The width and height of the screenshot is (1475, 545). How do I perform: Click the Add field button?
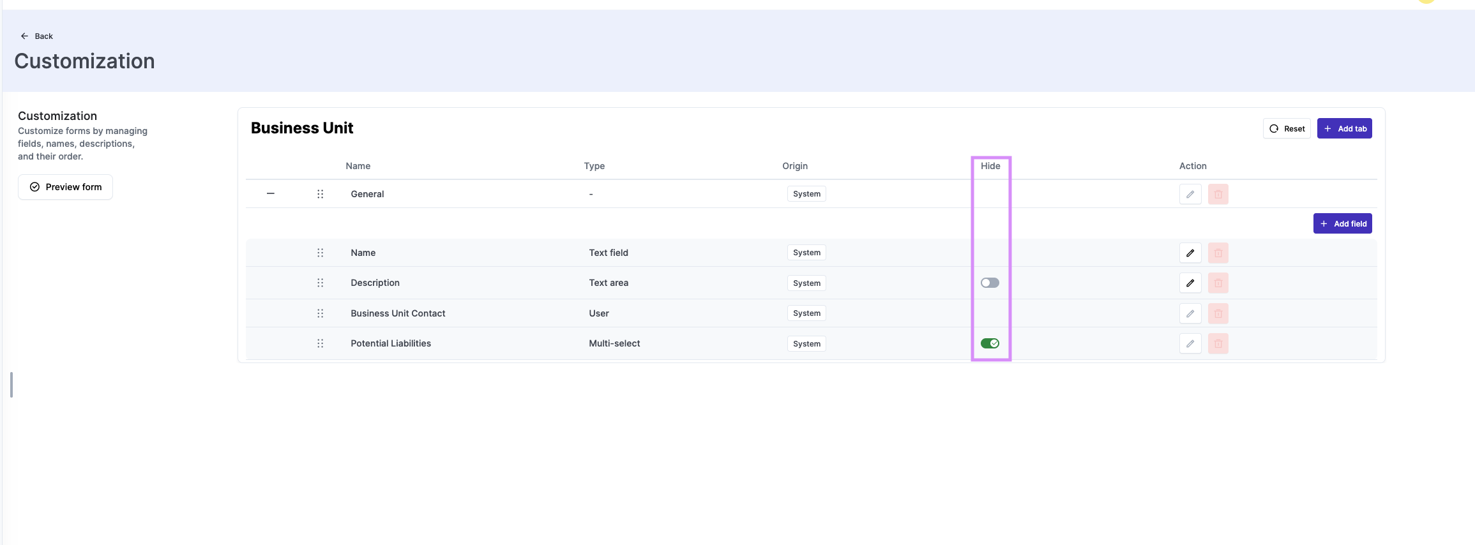coord(1342,223)
